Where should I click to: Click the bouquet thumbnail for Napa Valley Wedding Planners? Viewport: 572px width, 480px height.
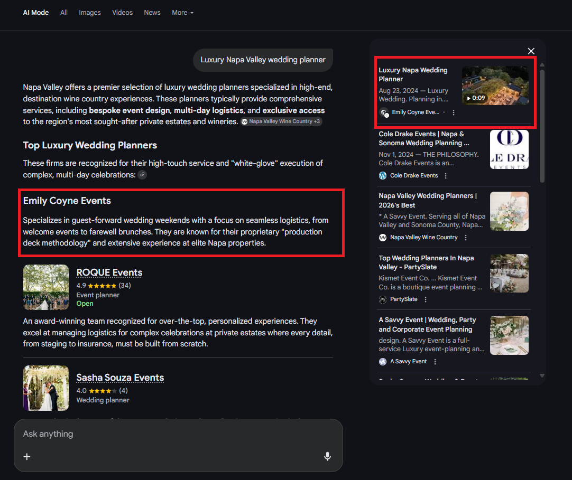[509, 211]
